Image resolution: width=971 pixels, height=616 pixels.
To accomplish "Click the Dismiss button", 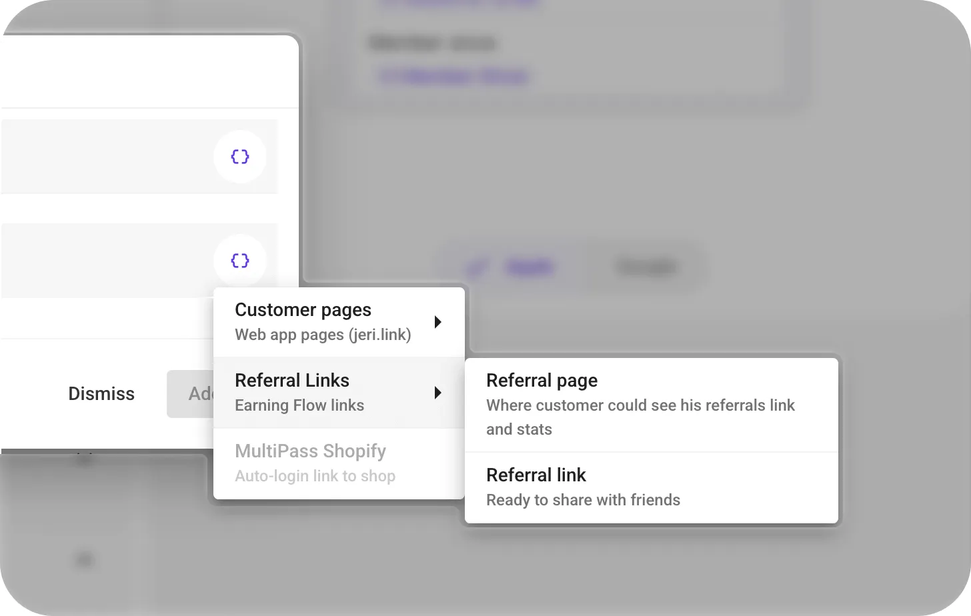I will 101,393.
